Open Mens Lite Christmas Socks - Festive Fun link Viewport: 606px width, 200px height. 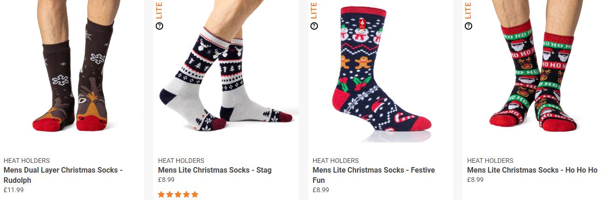[374, 175]
